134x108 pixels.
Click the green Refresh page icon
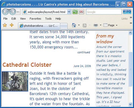tap(75, 12)
